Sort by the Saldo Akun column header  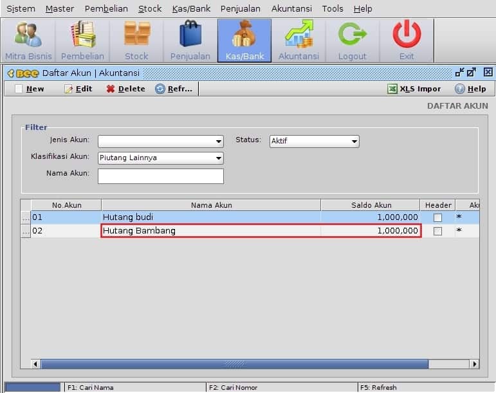coord(371,205)
